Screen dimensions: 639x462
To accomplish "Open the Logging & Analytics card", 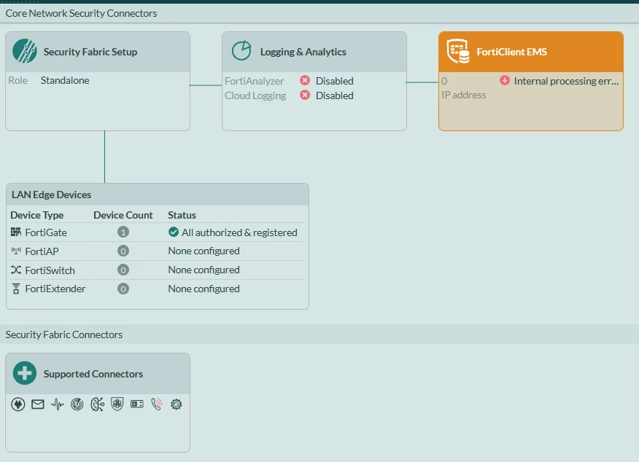I will 314,81.
